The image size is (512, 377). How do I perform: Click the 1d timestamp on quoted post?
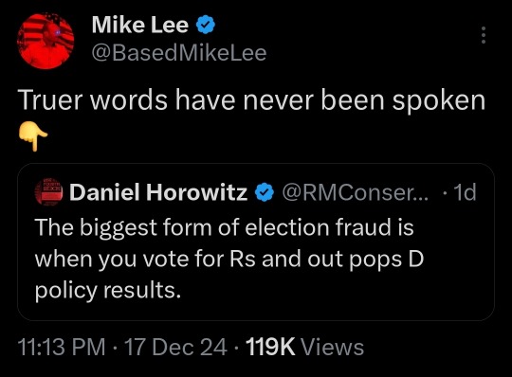465,192
